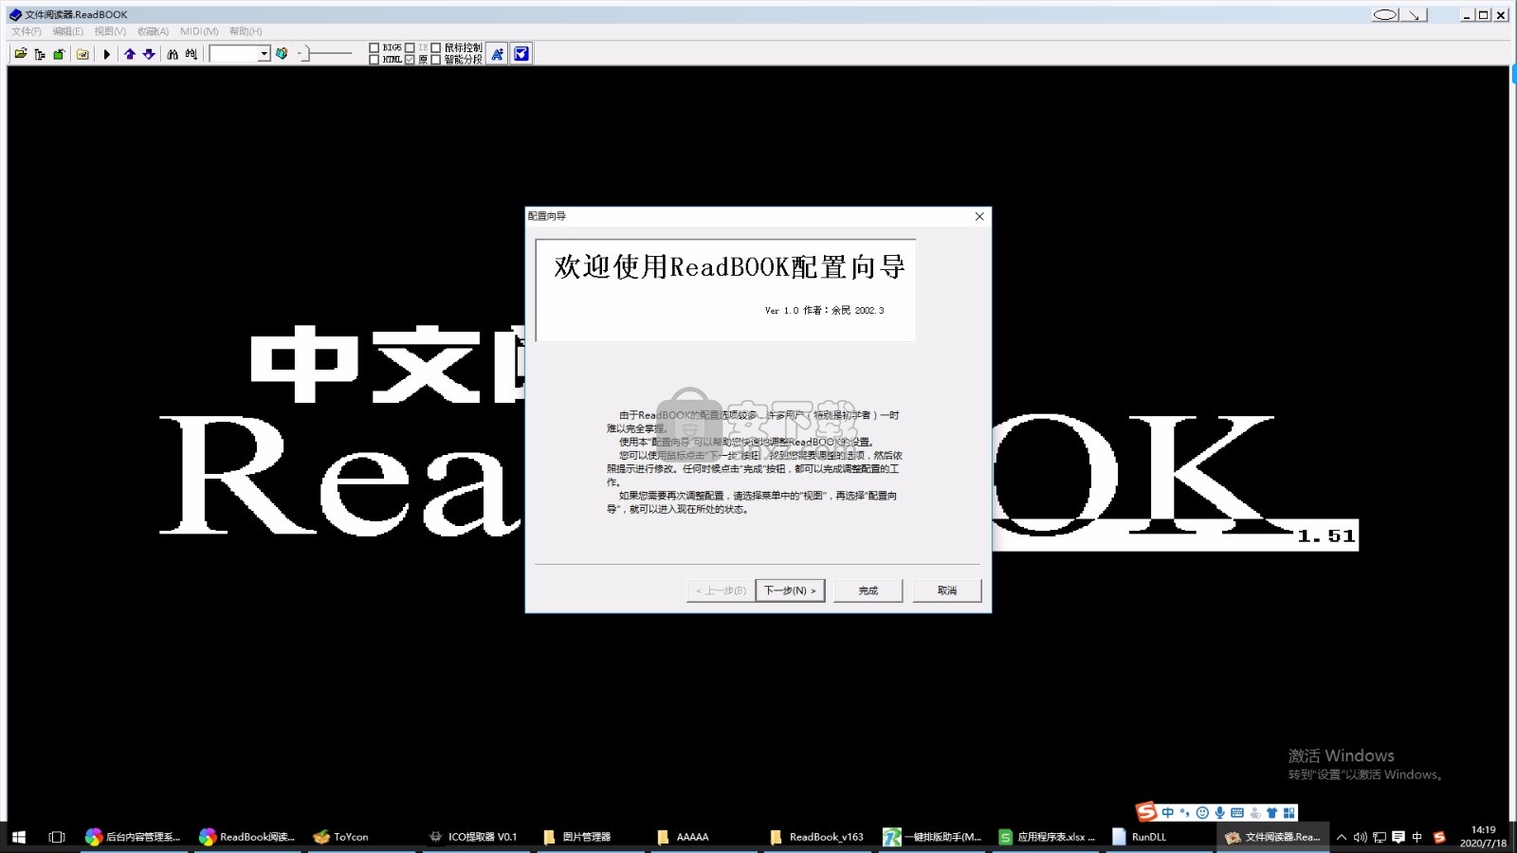Enable the 鼠标控制 checkbox
The image size is (1517, 853).
click(x=436, y=47)
